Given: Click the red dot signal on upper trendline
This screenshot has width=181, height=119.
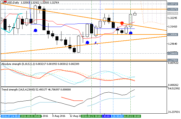Looking at the screenshot, I should coord(122,23).
